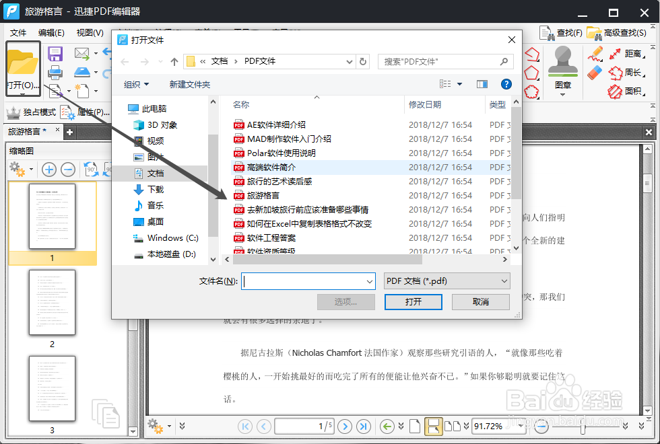Click the dialog Up folder arrow

pos(174,62)
